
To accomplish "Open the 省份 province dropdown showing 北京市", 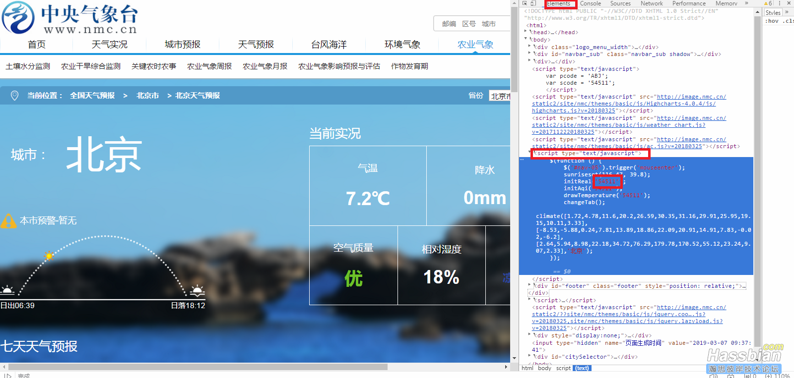I will click(x=500, y=96).
